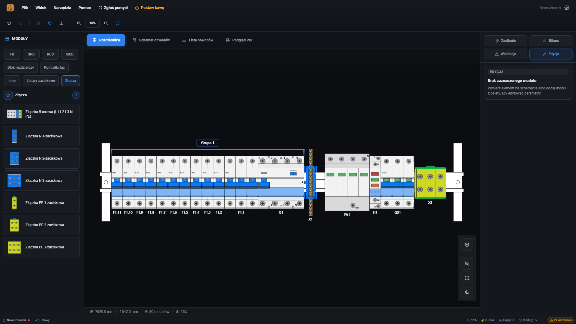Viewport: 576px width, 324px height.
Task: Select Złączka PE 3-zaciskowa module
Action: [x=41, y=247]
